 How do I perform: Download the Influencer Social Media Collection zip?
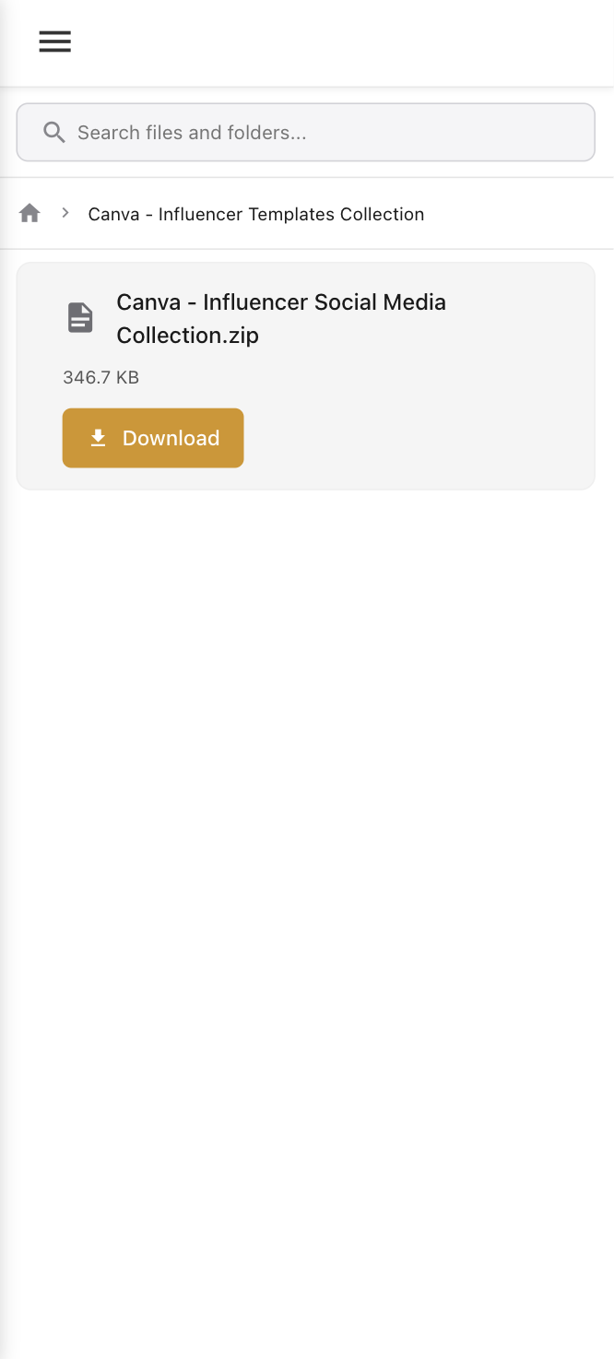153,438
